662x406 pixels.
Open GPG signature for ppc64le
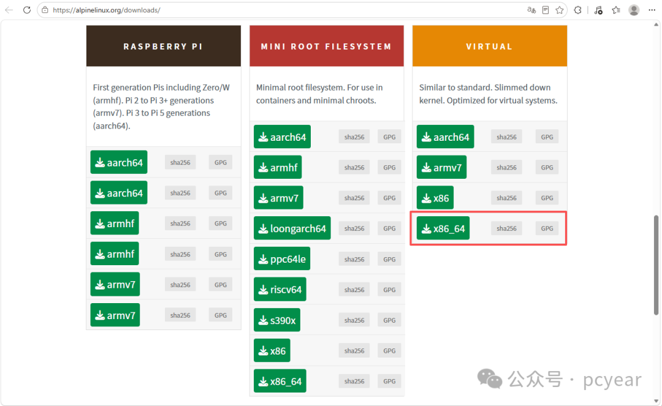click(x=389, y=259)
